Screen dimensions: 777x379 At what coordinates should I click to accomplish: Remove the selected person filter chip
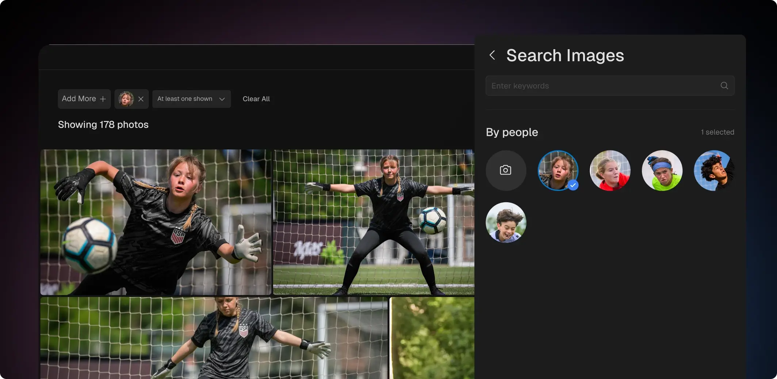[141, 99]
